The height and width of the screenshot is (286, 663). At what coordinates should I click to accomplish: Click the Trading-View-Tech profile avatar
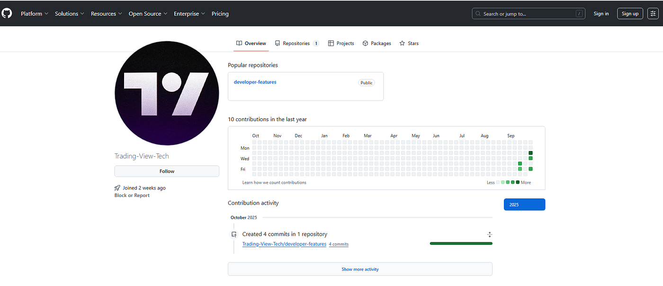(167, 93)
